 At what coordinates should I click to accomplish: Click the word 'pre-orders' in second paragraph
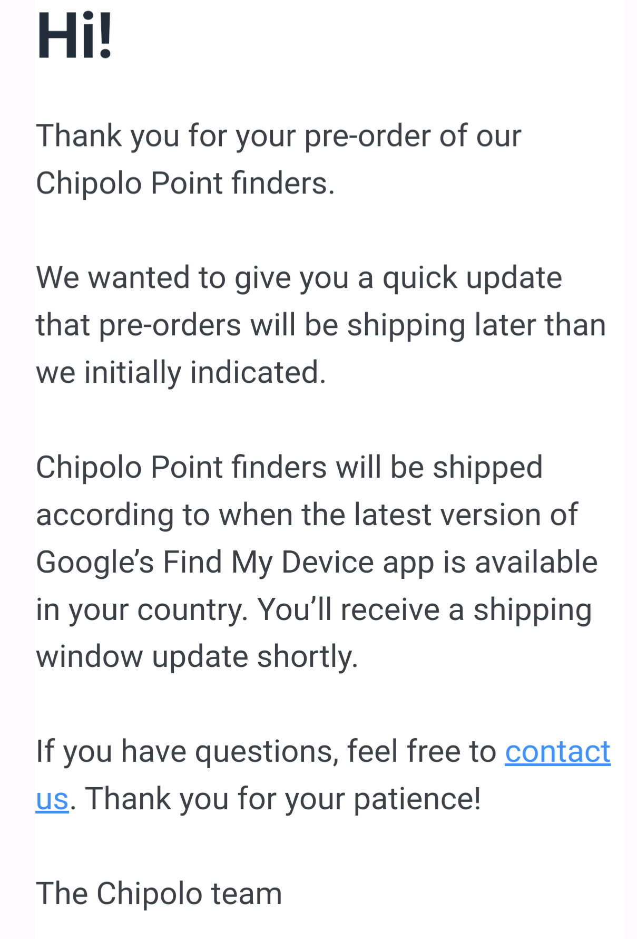click(170, 325)
